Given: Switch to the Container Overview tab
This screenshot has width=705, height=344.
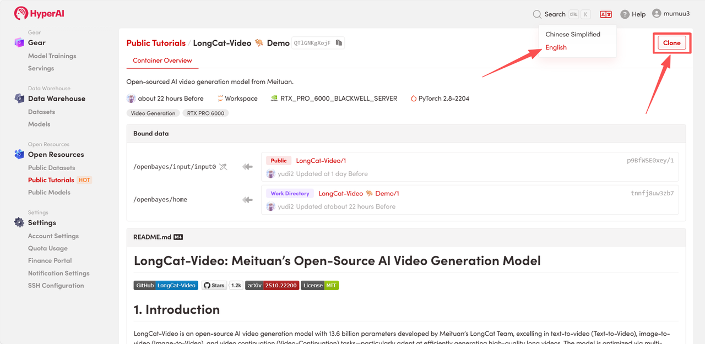Looking at the screenshot, I should tap(162, 61).
